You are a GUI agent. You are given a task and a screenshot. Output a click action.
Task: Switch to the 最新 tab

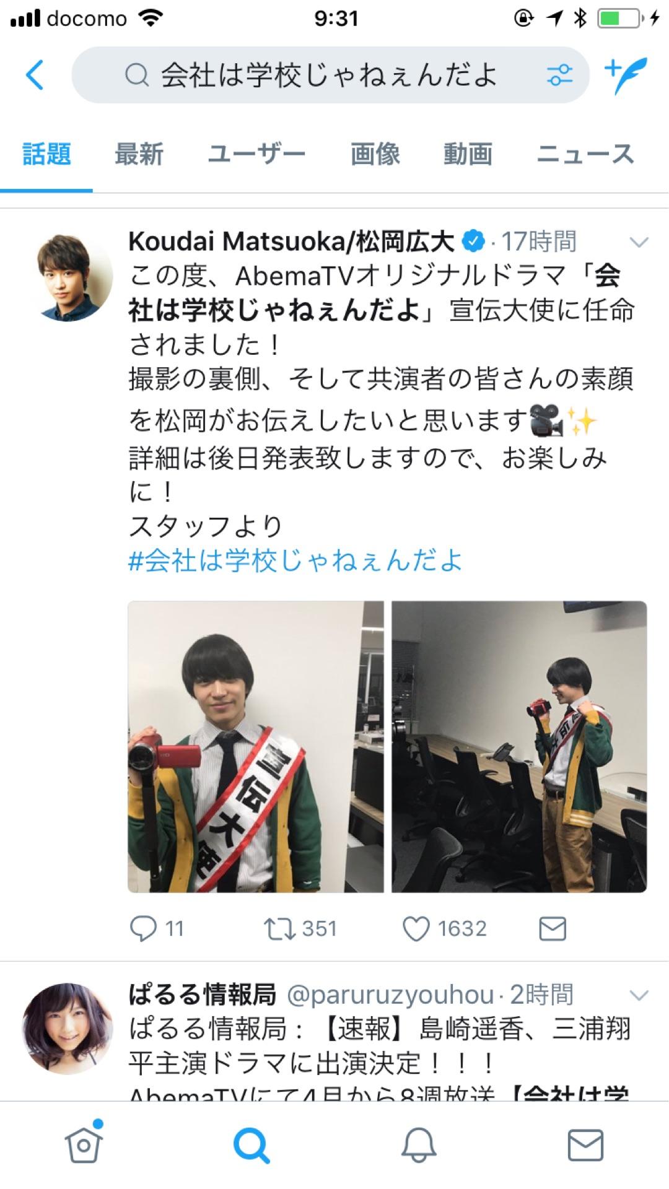click(x=139, y=154)
